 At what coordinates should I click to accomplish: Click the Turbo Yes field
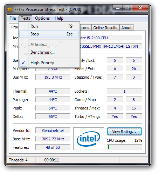(115, 117)
